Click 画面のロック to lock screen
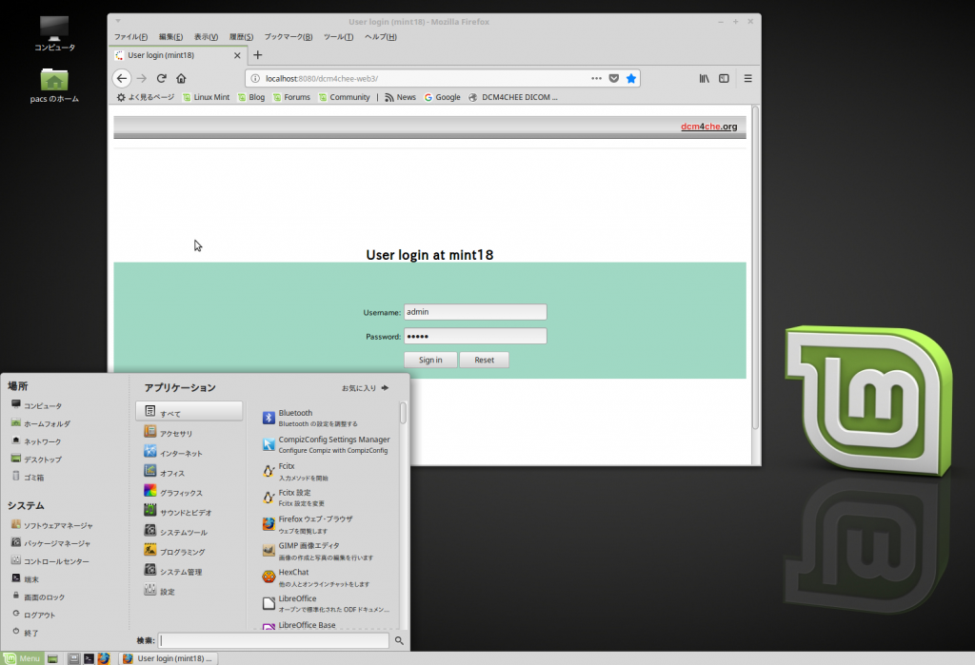The height and width of the screenshot is (665, 975). 38,597
